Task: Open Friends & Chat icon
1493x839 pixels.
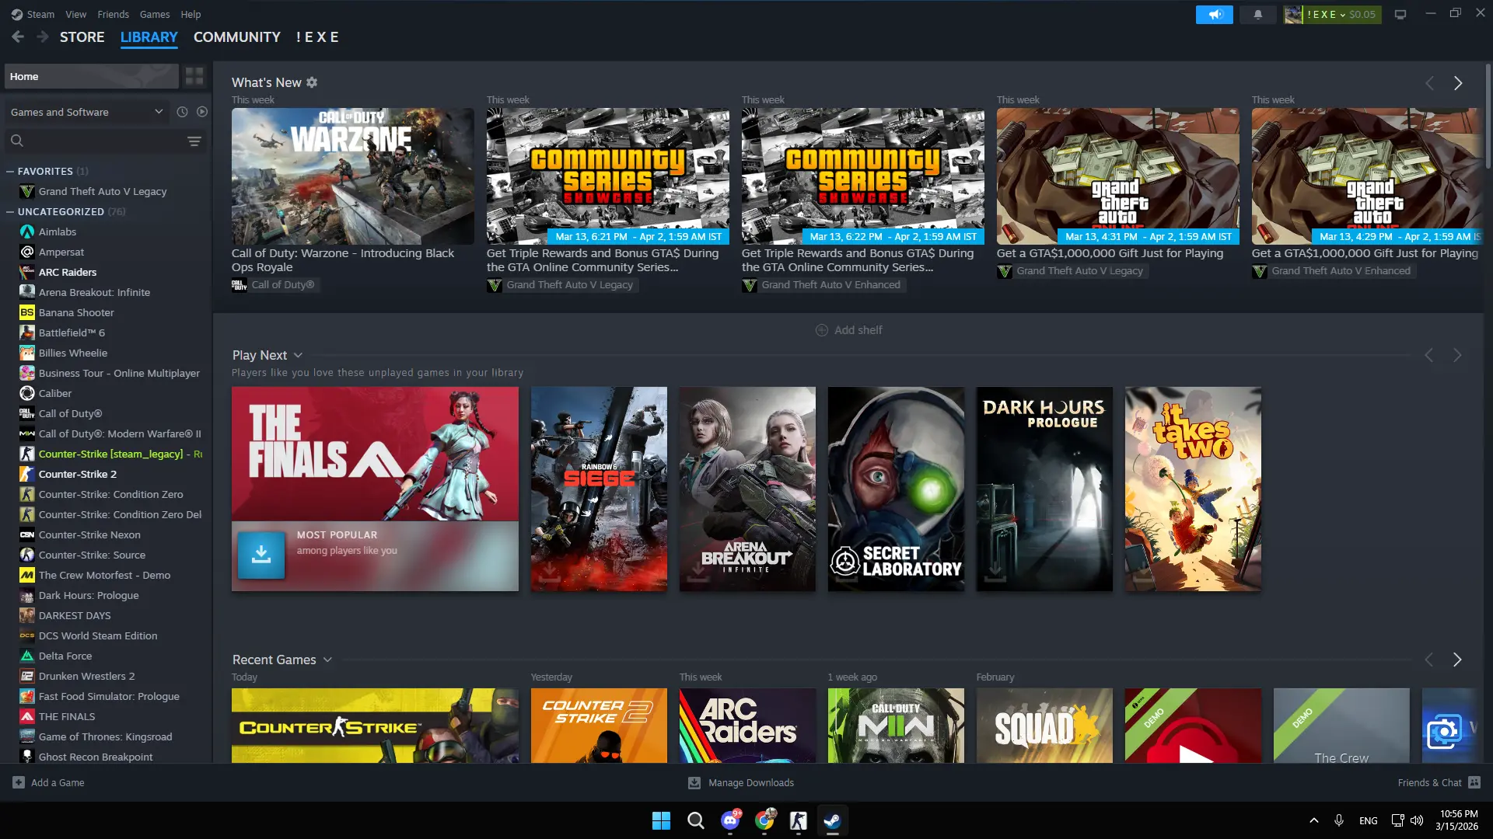Action: (1474, 782)
